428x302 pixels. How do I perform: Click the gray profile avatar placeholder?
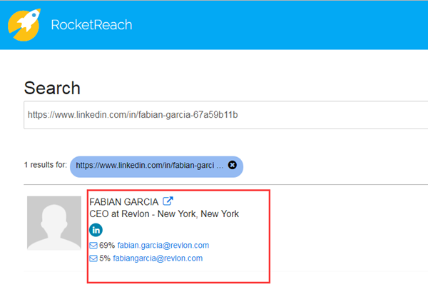click(x=53, y=223)
